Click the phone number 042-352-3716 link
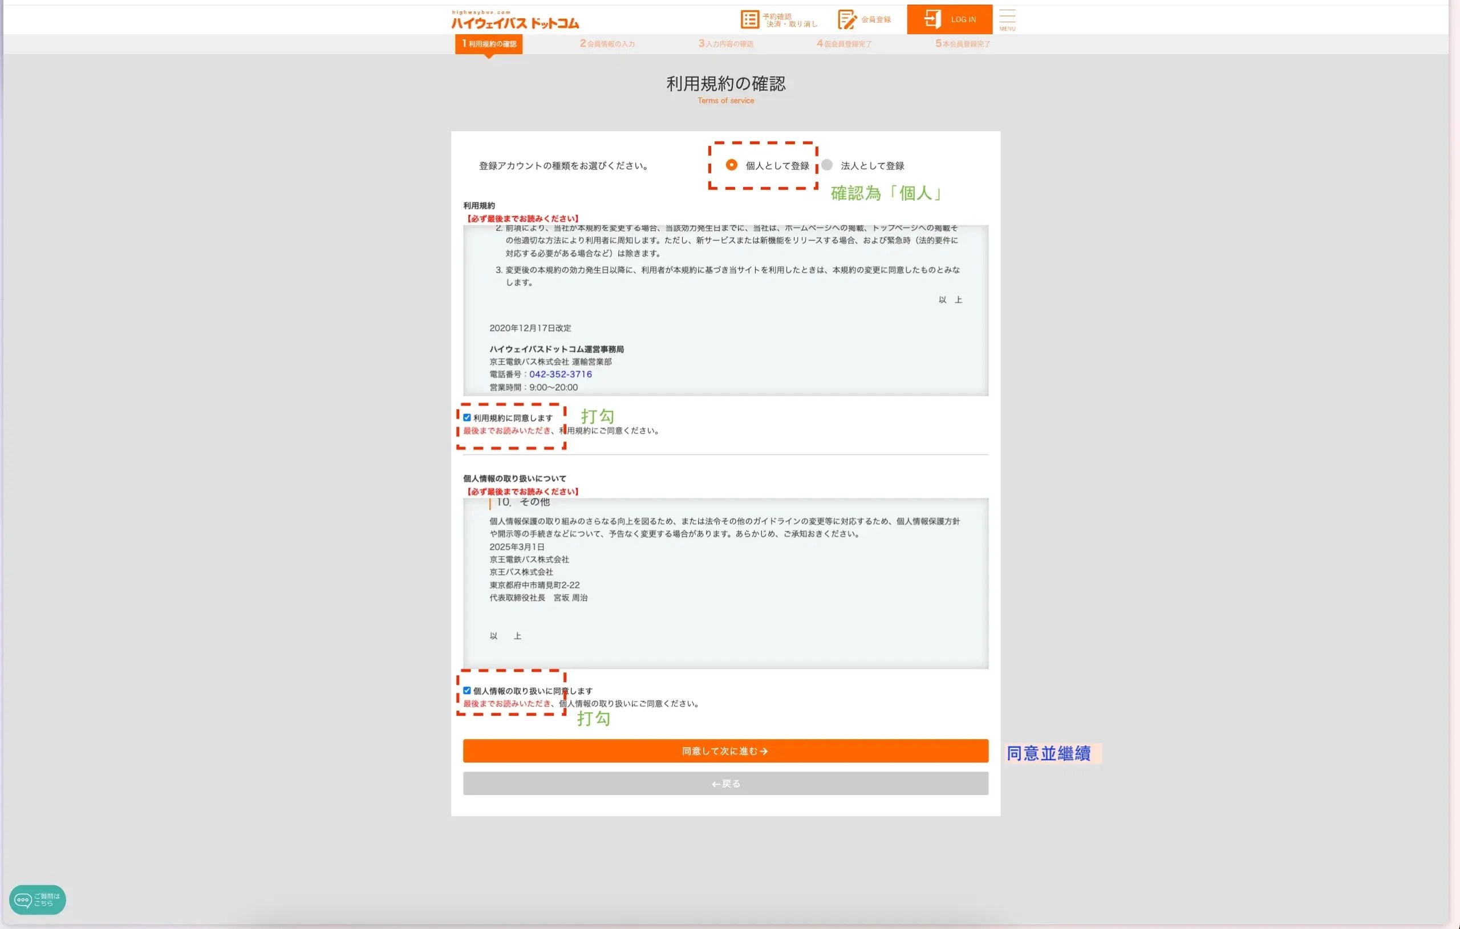This screenshot has height=929, width=1460. (559, 374)
